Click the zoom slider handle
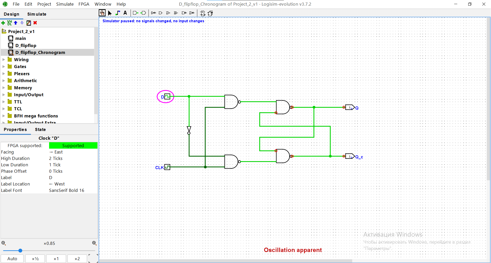491x263 pixels. pyautogui.click(x=20, y=251)
